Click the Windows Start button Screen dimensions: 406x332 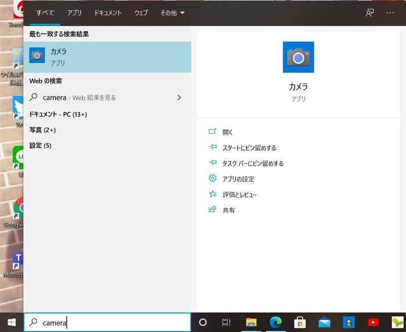[11, 322]
